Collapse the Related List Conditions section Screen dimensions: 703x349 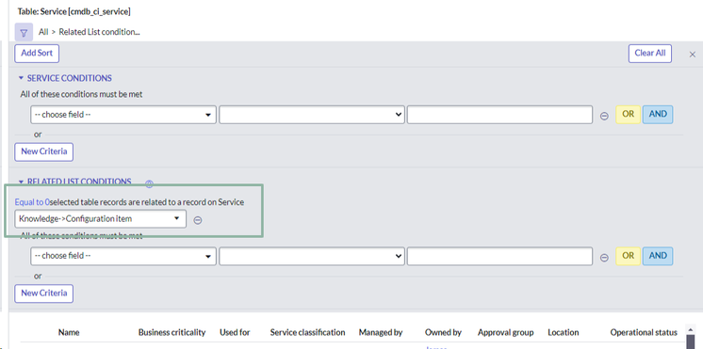coord(21,182)
